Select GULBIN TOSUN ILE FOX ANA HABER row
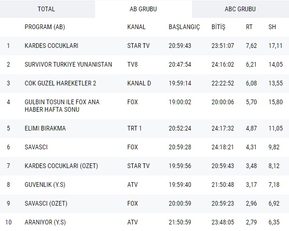 [62, 106]
